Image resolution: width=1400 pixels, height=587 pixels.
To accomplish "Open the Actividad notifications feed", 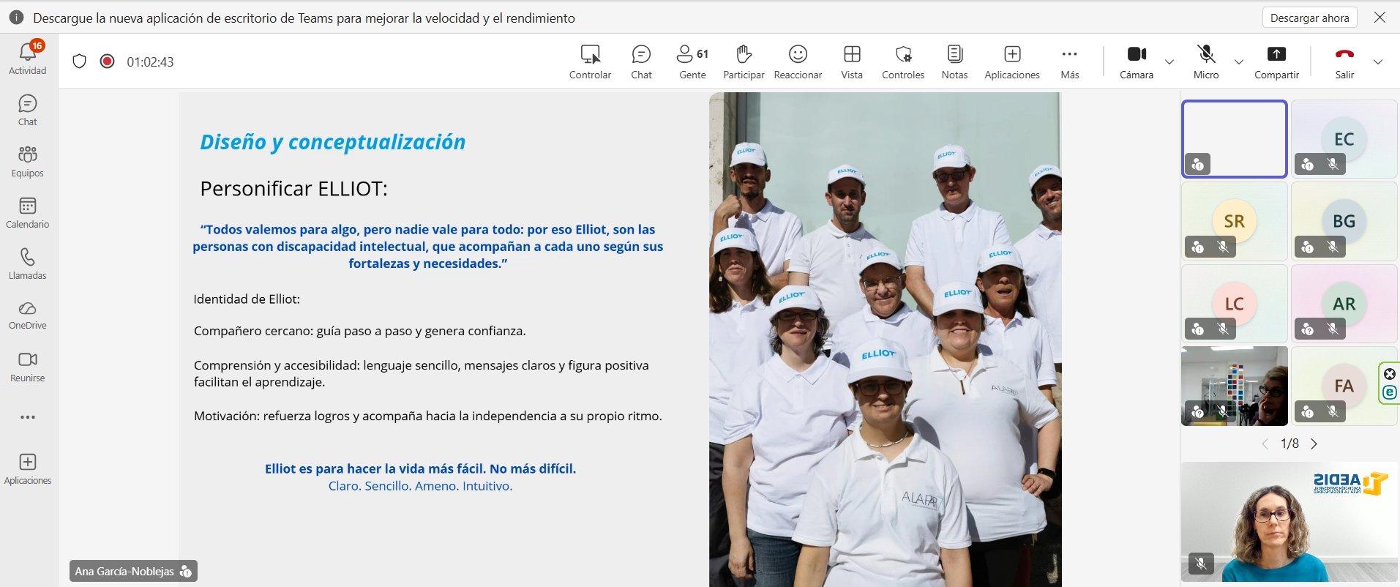I will (28, 59).
